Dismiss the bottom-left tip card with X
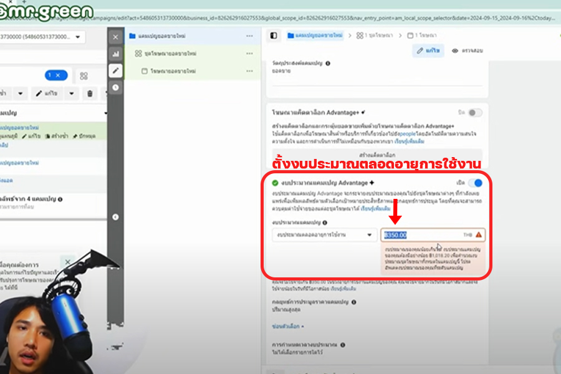The width and height of the screenshot is (561, 374). (67, 262)
